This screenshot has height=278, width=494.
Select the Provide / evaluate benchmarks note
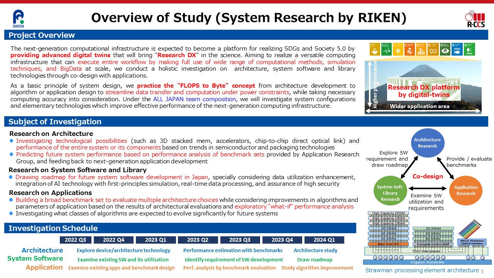469,162
